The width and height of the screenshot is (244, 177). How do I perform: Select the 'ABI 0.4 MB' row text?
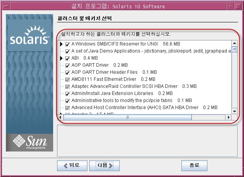[85, 58]
